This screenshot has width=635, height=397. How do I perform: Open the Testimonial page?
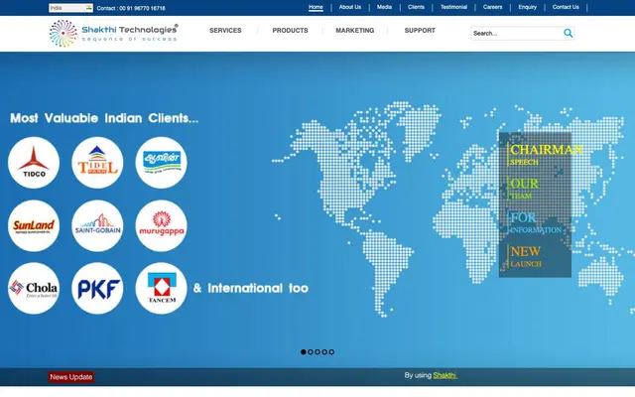pos(453,7)
